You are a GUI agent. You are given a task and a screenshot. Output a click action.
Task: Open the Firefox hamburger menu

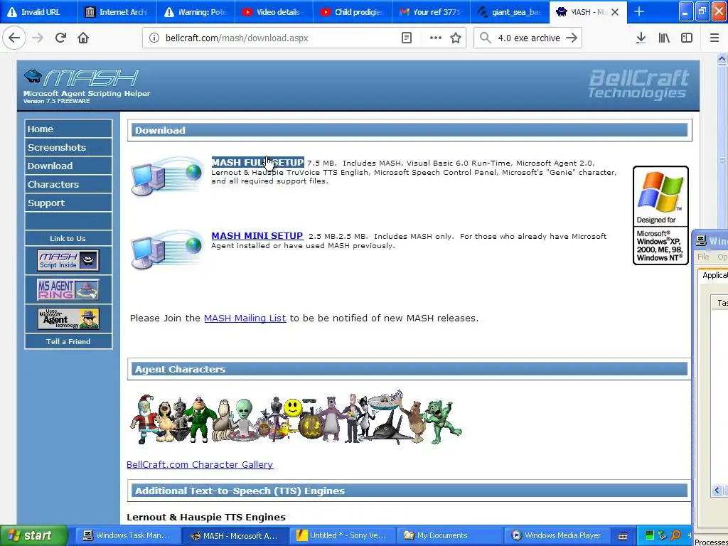point(714,38)
